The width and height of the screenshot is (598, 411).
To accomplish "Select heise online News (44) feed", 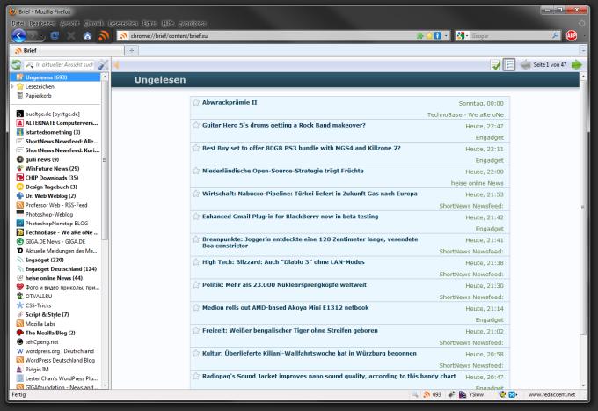I will 54,278.
